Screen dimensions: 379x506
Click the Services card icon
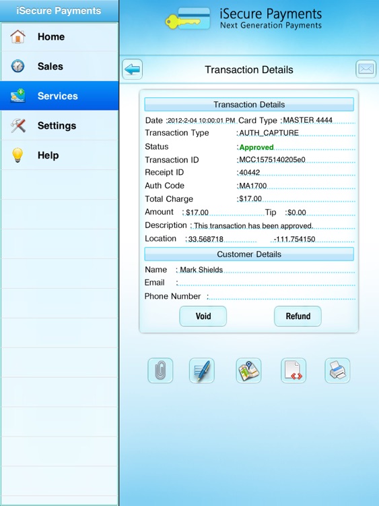coord(18,96)
